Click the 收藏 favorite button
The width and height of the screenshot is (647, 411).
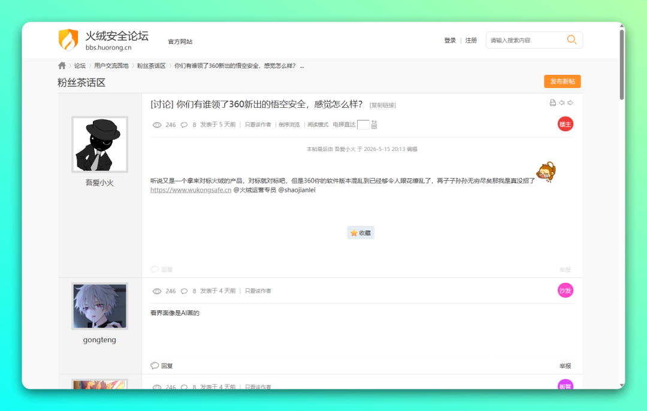361,232
